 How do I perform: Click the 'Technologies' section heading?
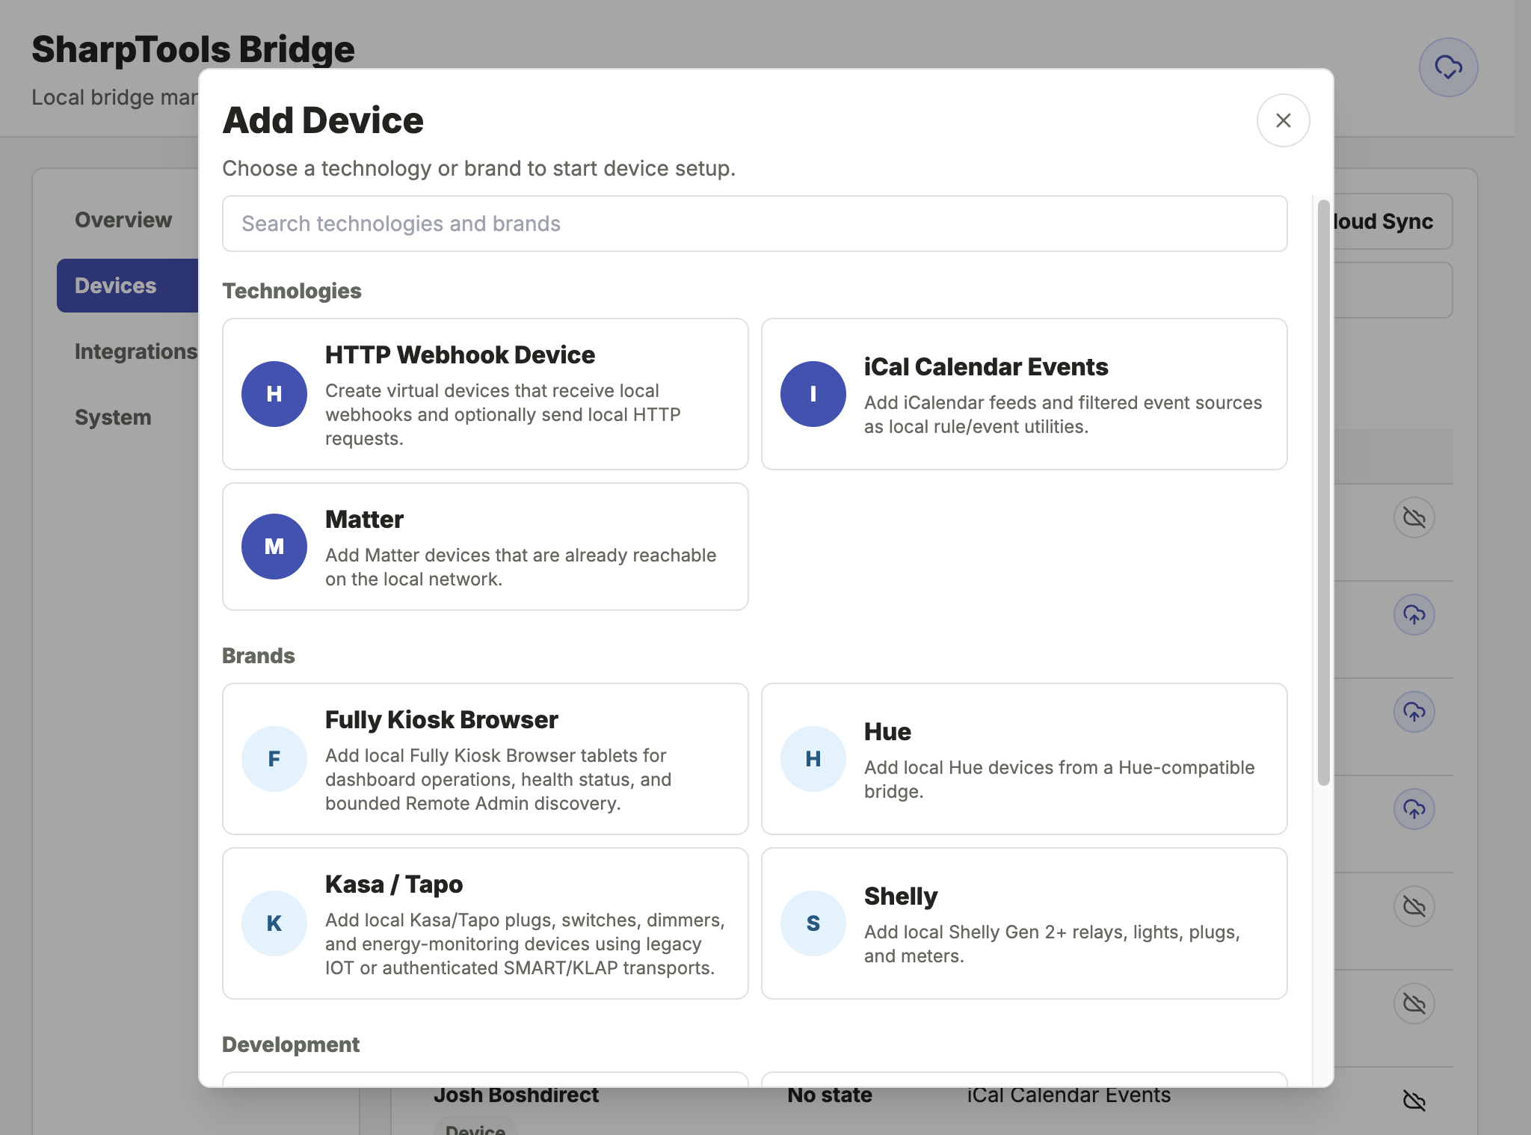[292, 291]
